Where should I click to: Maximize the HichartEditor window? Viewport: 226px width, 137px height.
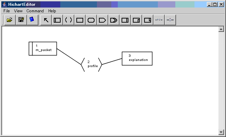coord(215,4)
